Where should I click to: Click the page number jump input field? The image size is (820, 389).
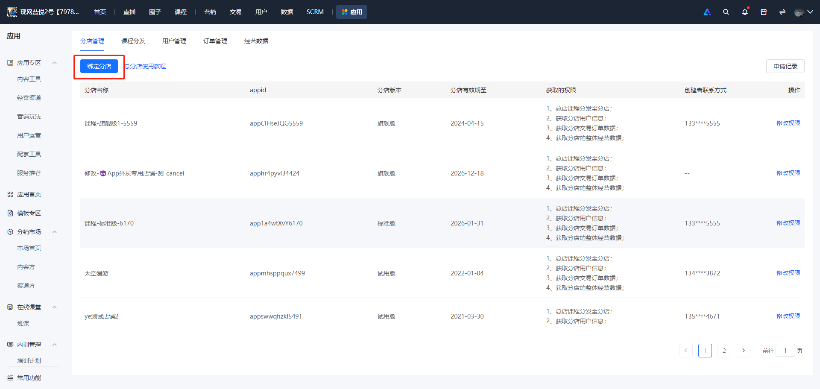pyautogui.click(x=785, y=351)
